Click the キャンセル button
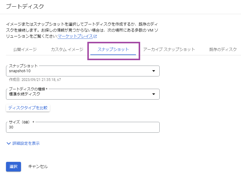Image resolution: width=241 pixels, height=176 pixels. pyautogui.click(x=38, y=167)
